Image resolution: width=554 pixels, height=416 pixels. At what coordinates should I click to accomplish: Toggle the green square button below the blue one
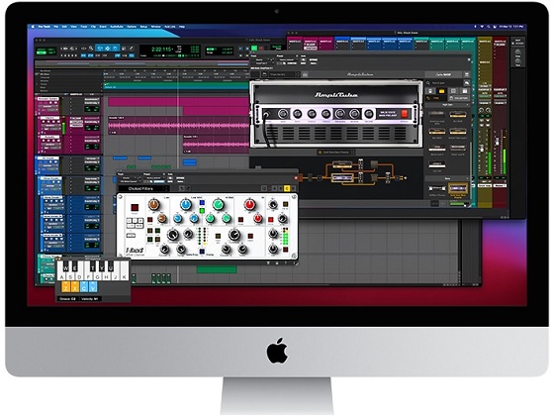(202, 211)
